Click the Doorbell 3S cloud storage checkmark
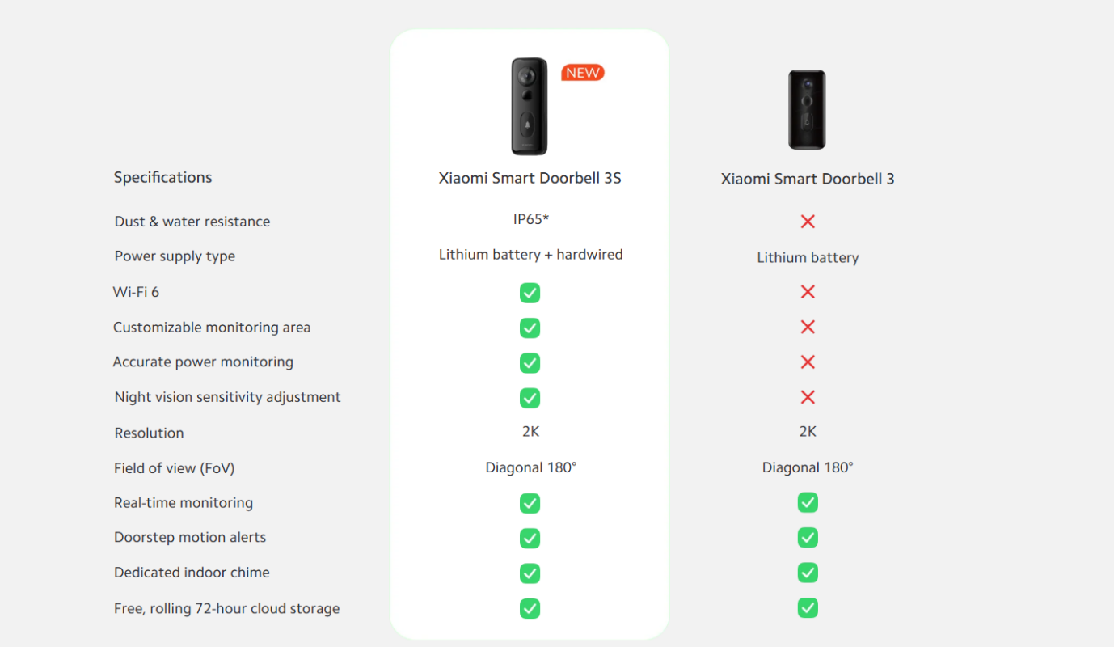 click(x=530, y=608)
